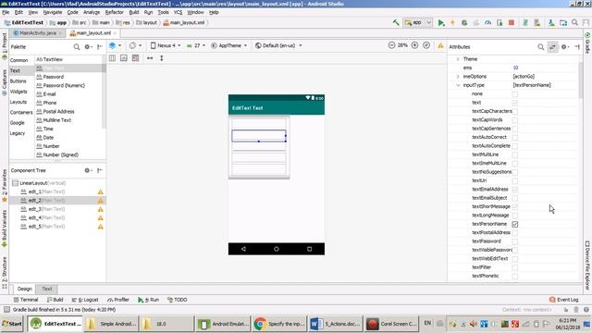Enable the textAutoCorrect checkbox

[515, 138]
